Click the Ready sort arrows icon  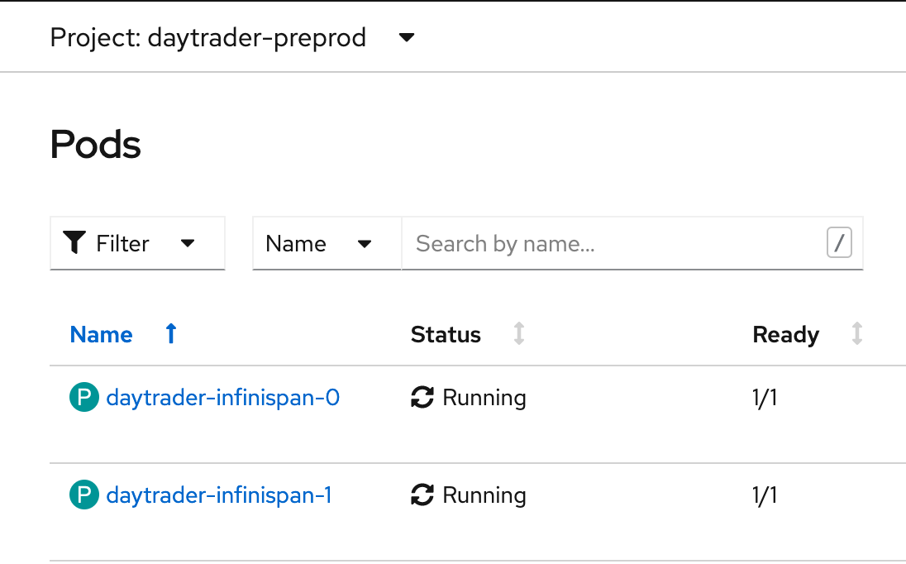coord(857,333)
